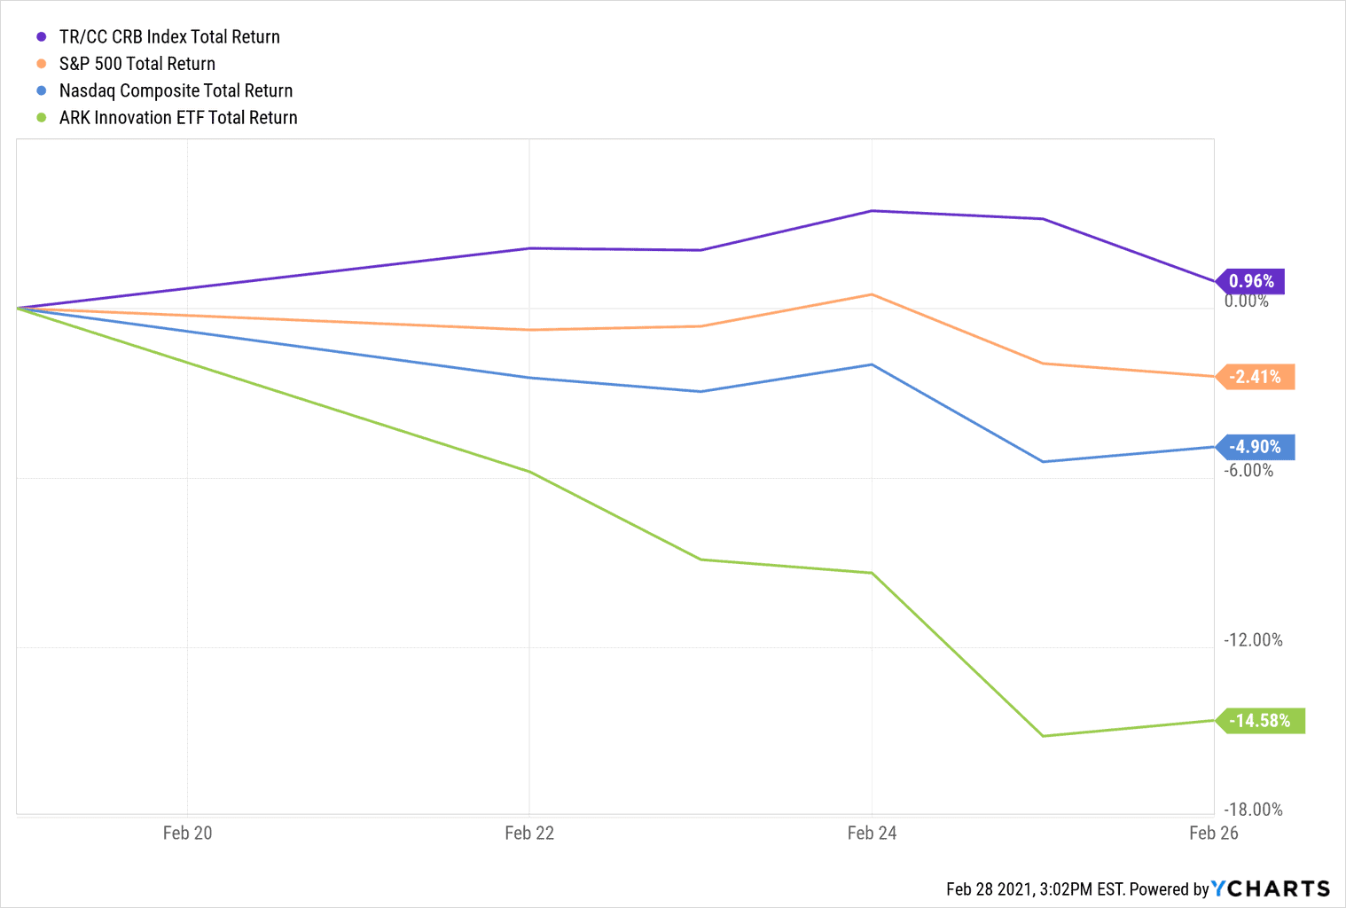This screenshot has width=1346, height=908.
Task: Click the green ARK Innovation legend dot
Action: 41,117
